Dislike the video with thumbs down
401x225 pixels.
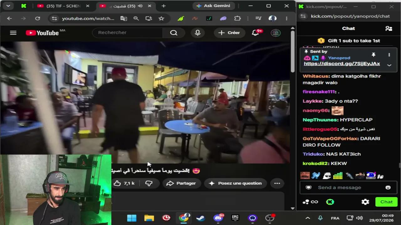[149, 183]
